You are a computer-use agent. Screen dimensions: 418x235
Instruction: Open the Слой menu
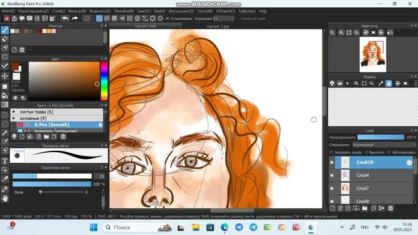coord(58,11)
